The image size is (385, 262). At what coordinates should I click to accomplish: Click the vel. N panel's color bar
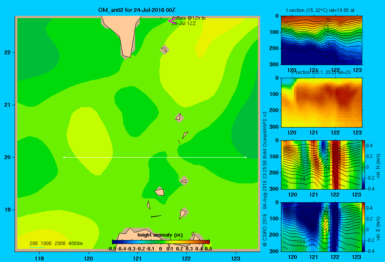point(363,165)
